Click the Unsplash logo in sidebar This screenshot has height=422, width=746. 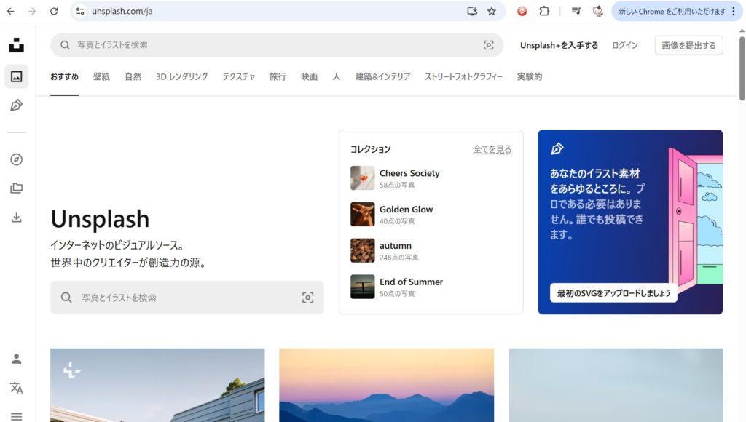[x=16, y=45]
